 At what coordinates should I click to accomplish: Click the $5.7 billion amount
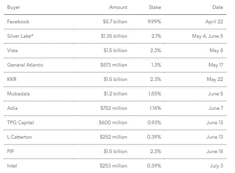(x=115, y=22)
